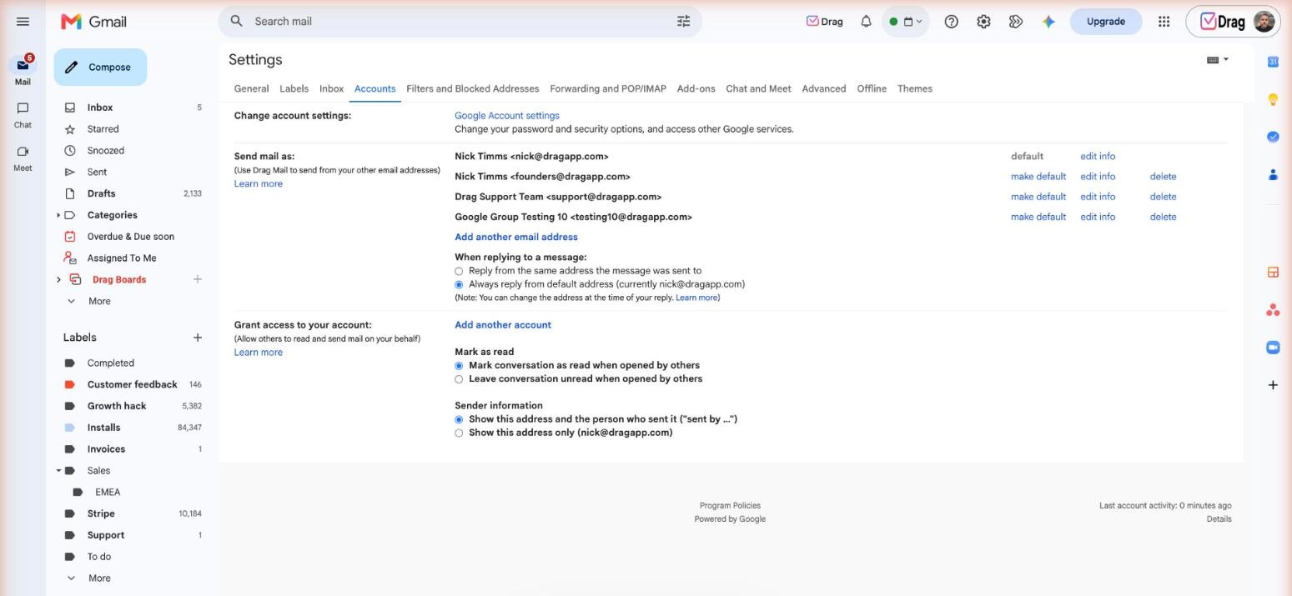Open the Drag notifications bell
This screenshot has height=596, width=1292.
866,22
